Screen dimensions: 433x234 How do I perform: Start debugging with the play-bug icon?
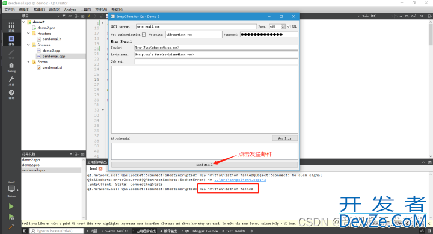11,217
